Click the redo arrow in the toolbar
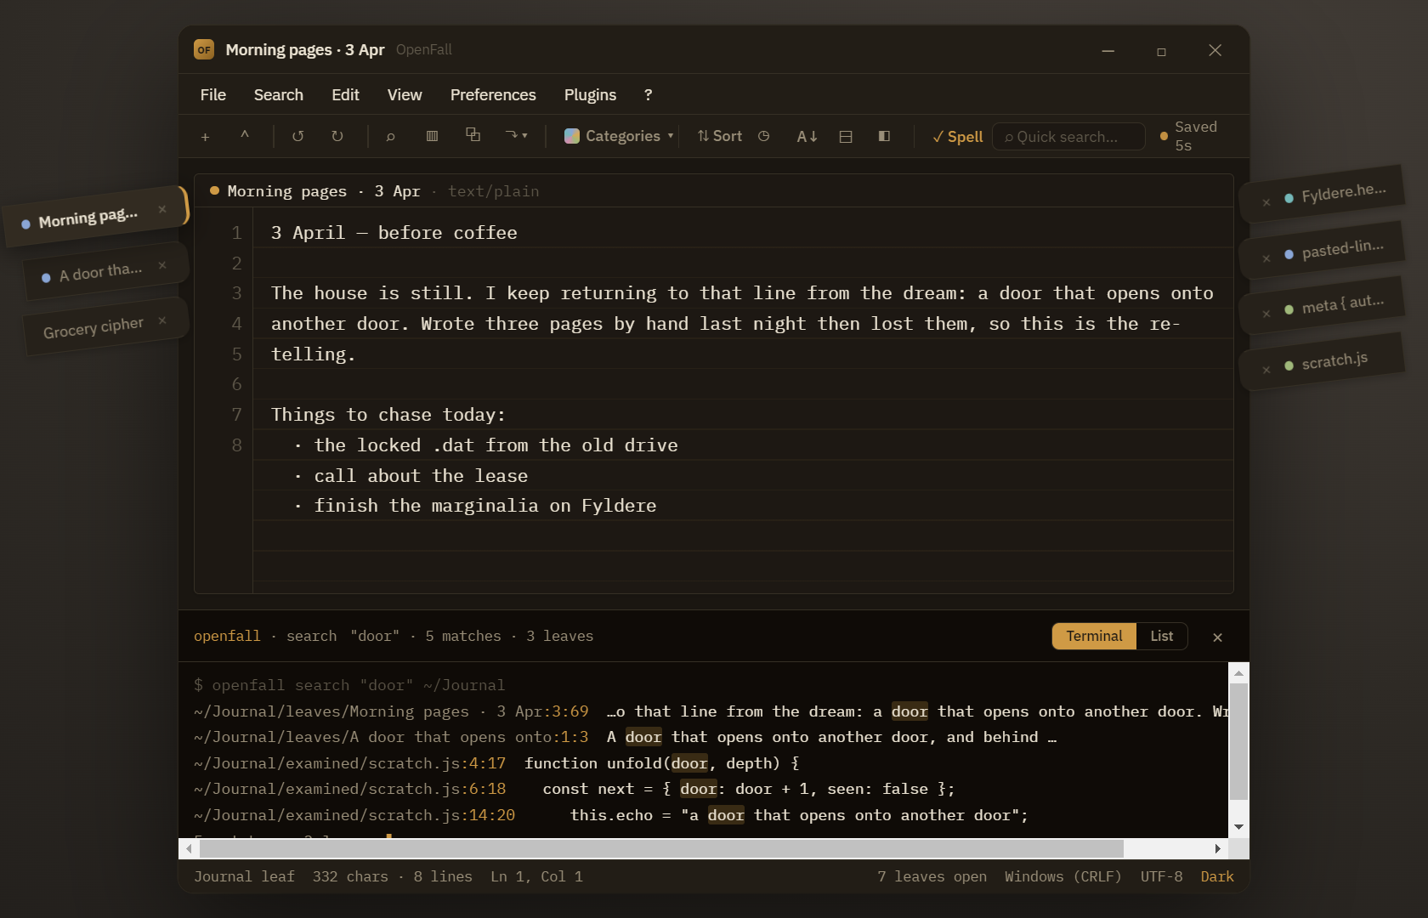The image size is (1428, 918). [x=337, y=136]
